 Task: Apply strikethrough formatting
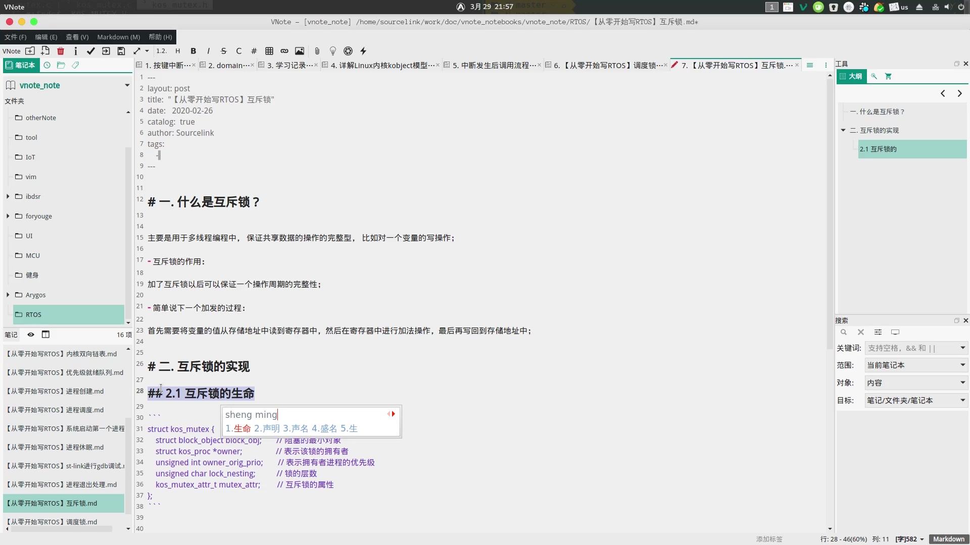coord(224,51)
